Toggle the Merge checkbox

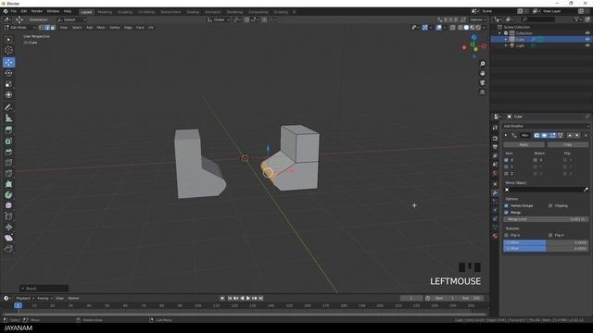coord(507,213)
